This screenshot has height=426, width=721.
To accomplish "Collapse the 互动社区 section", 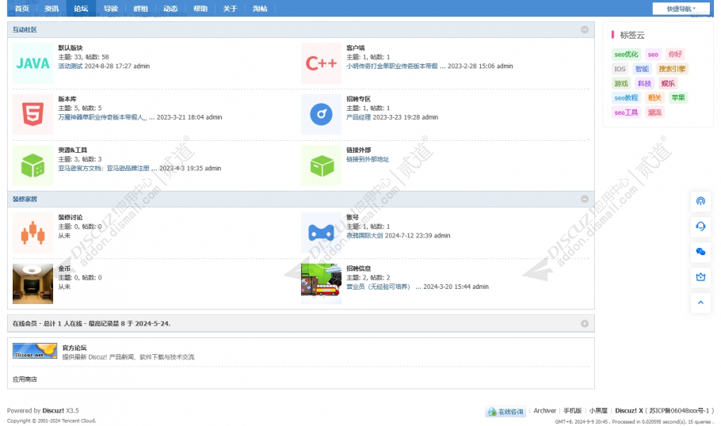I will [585, 29].
